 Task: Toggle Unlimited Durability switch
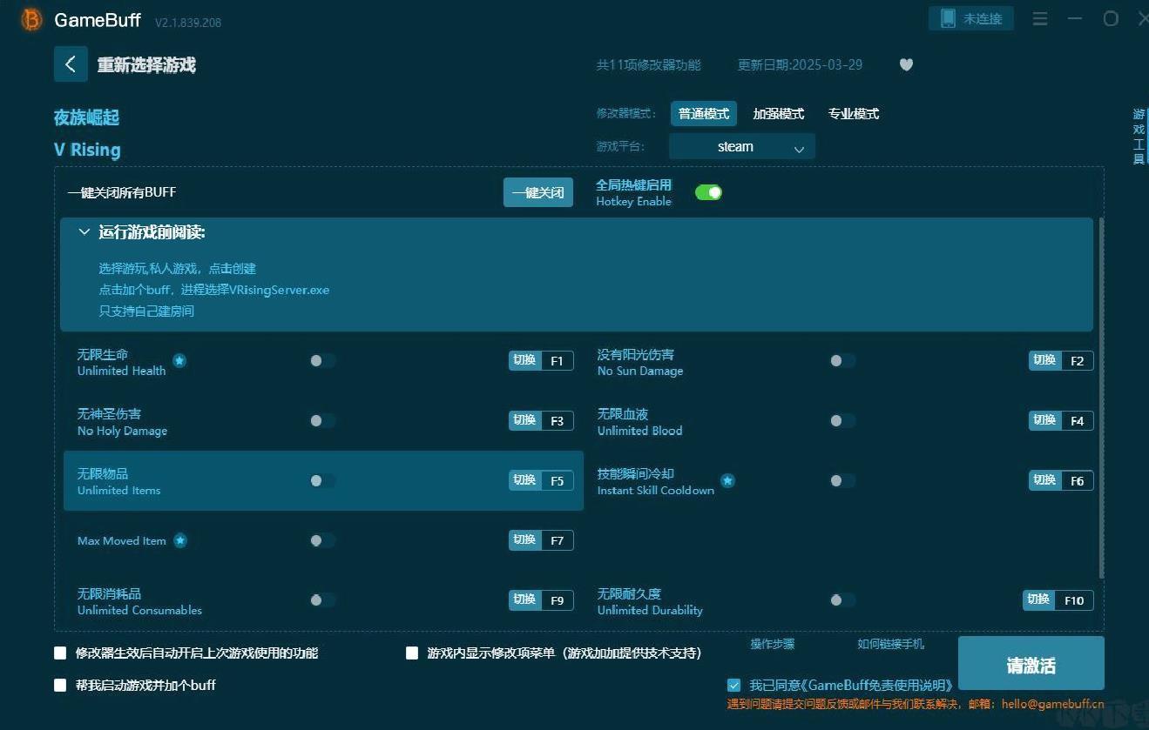842,599
